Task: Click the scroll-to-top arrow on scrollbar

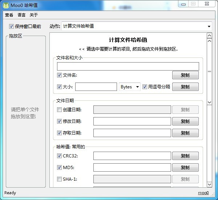Action: tap(209, 36)
